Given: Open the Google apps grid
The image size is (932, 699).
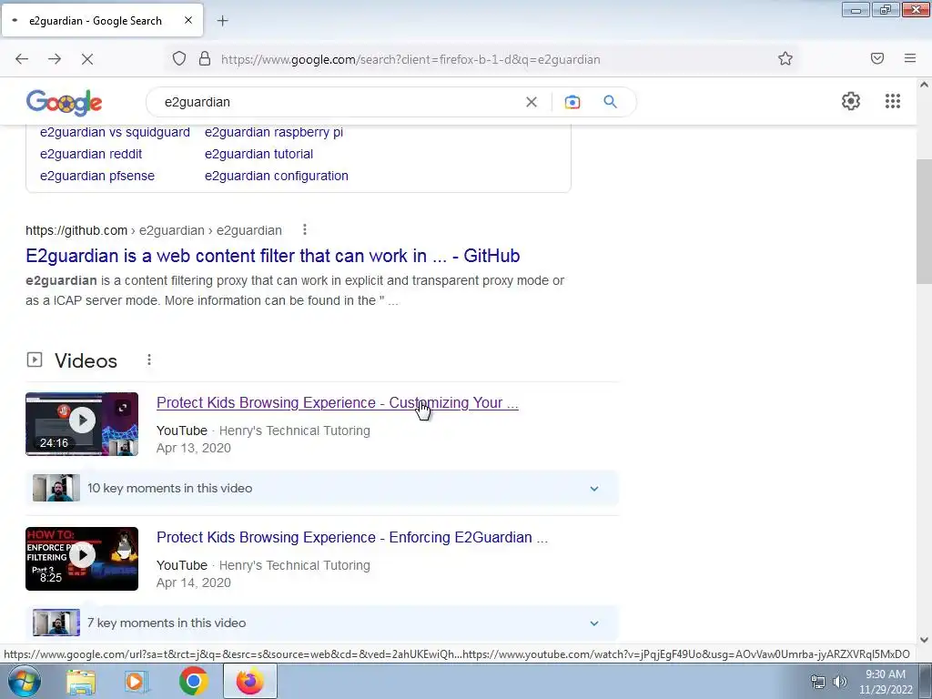Looking at the screenshot, I should click(x=893, y=101).
